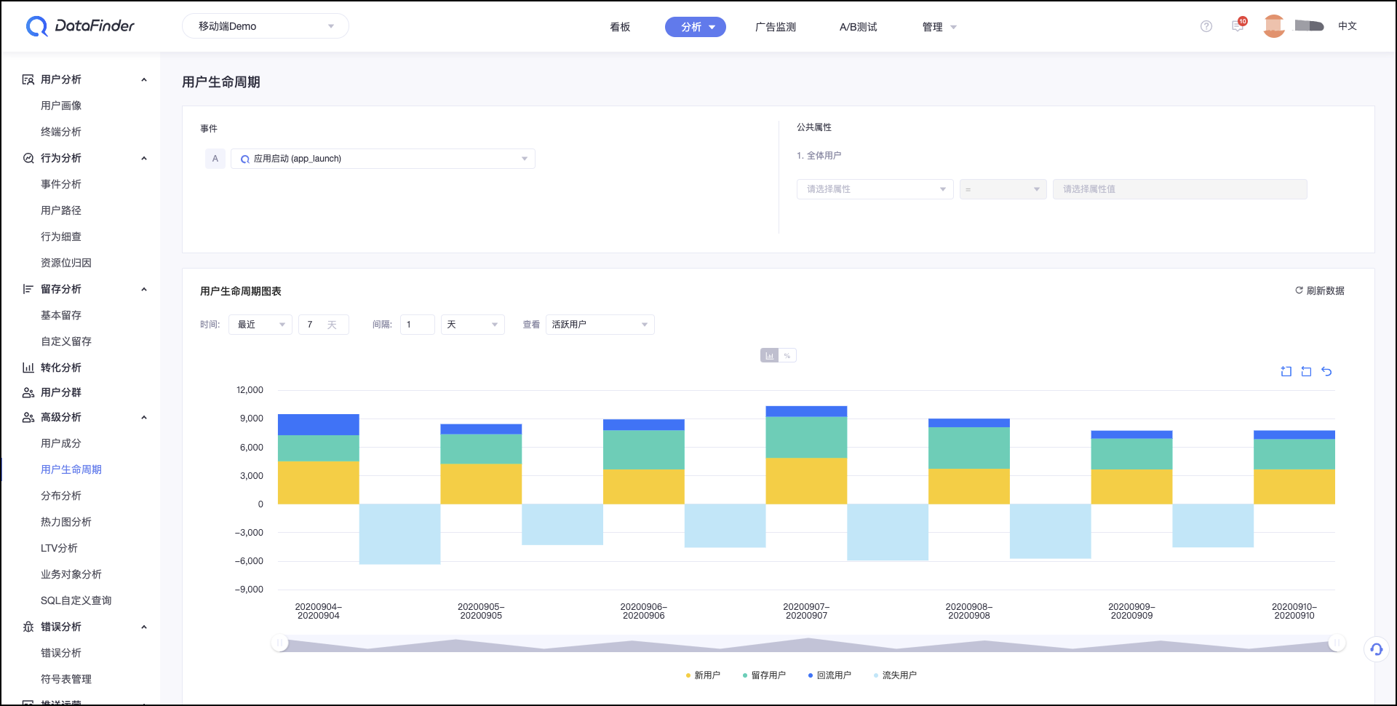The width and height of the screenshot is (1397, 706).
Task: Click the 用户分群 people icon
Action: coord(28,392)
